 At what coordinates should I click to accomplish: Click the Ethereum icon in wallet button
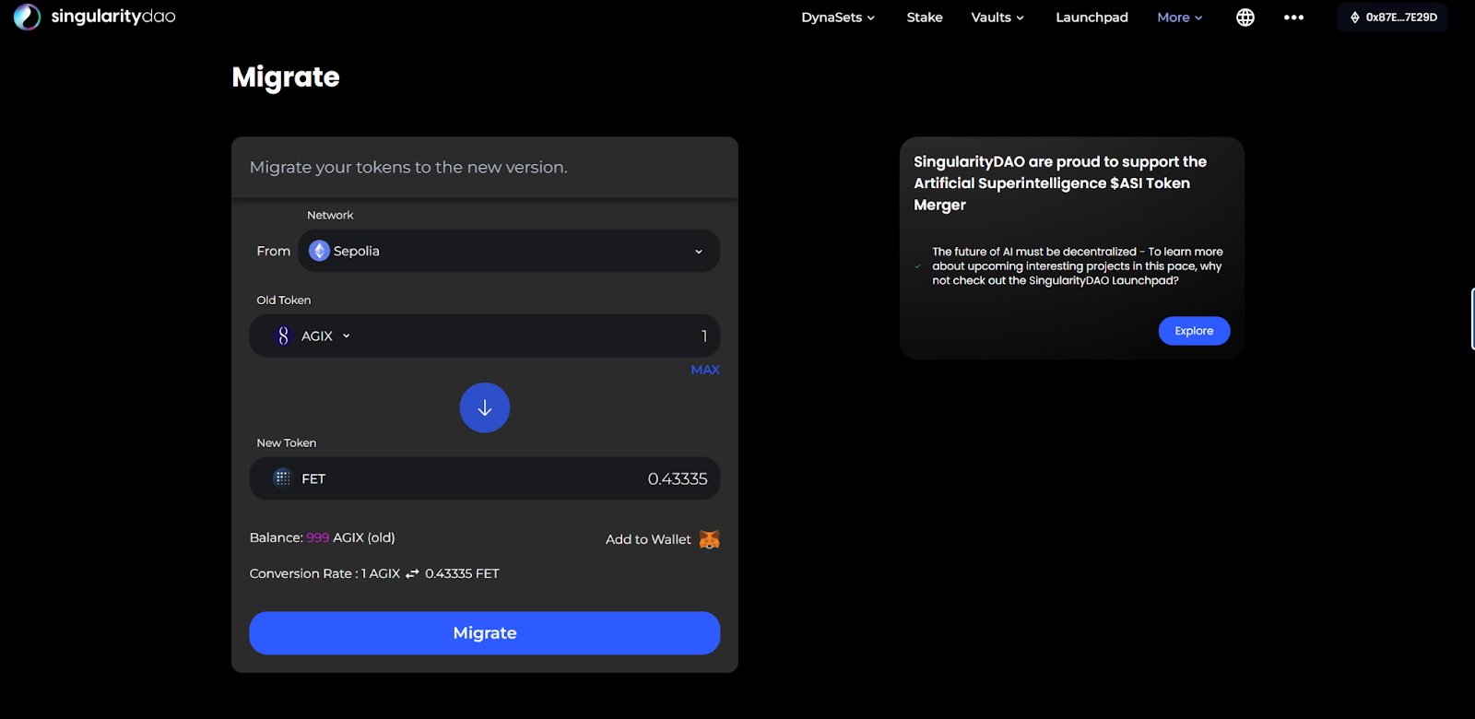(1354, 18)
